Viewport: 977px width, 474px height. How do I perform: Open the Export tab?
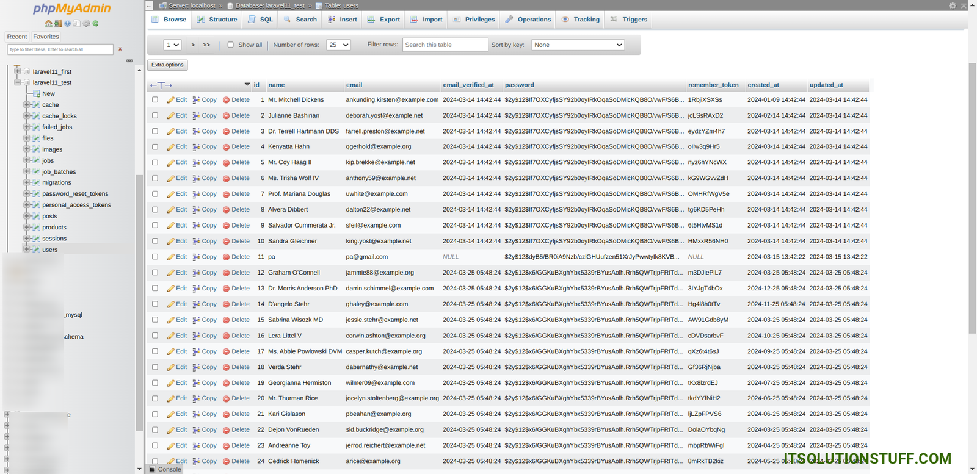(383, 20)
